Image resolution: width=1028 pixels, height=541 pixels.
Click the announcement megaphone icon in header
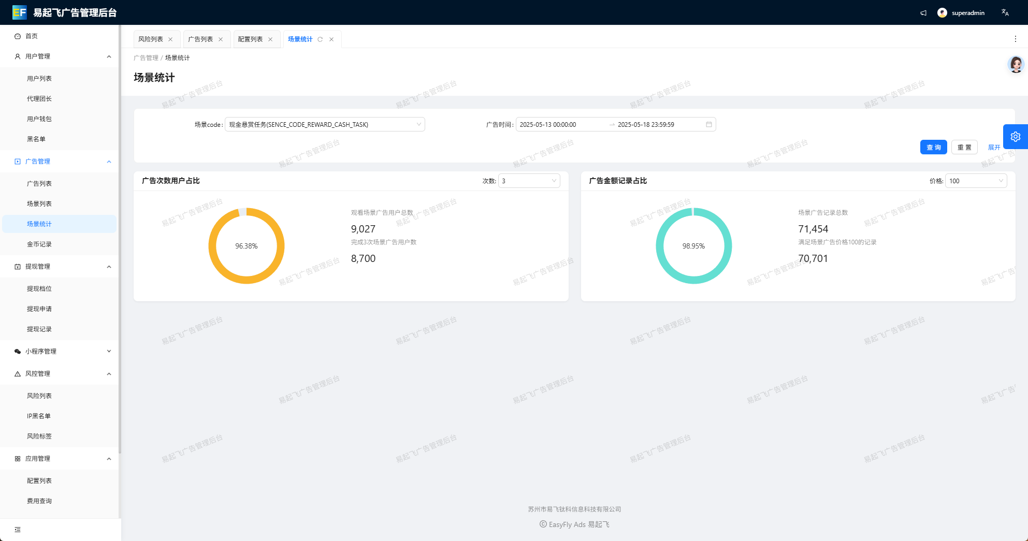923,13
